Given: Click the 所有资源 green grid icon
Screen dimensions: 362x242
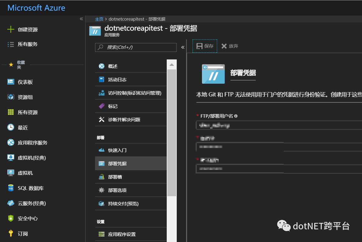Looking at the screenshot, I should click(x=11, y=112).
